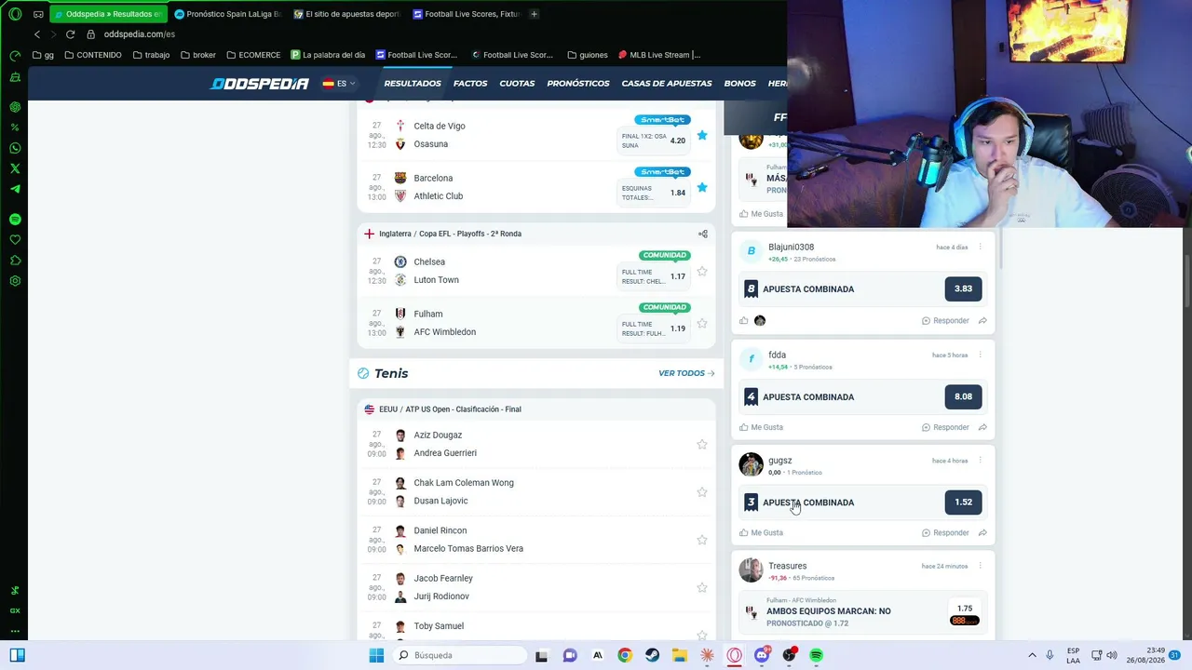Click the 1.84 odds for Barcelona-Athletic
This screenshot has height=670, width=1192.
point(678,193)
